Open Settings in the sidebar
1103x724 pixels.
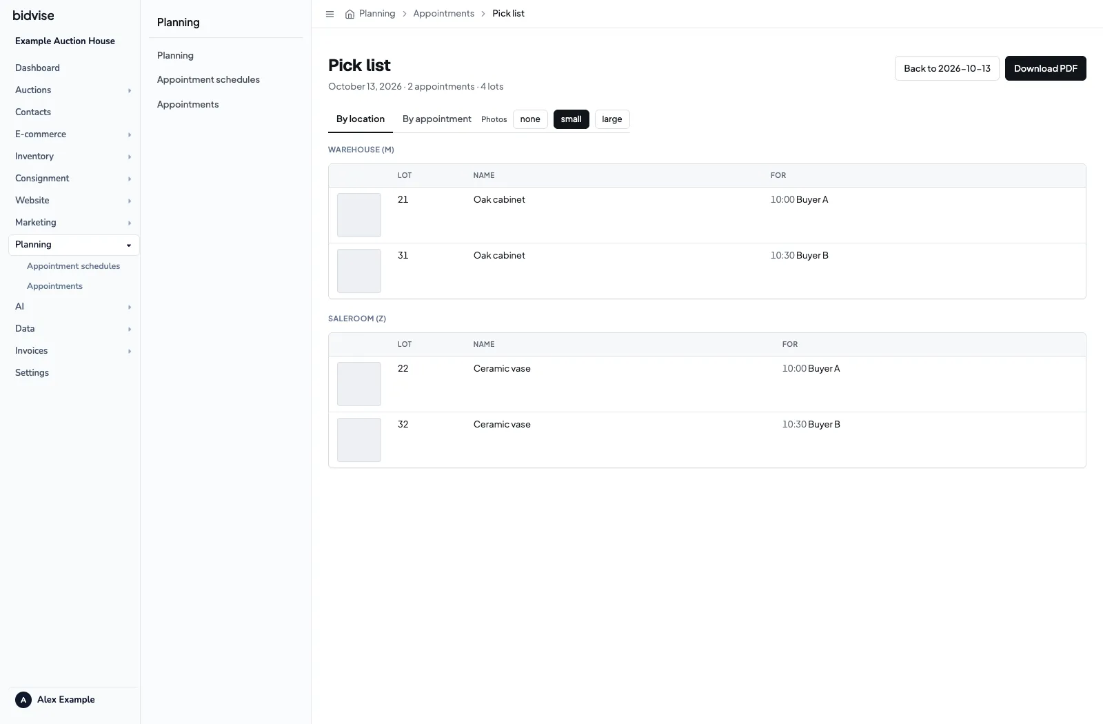(32, 373)
